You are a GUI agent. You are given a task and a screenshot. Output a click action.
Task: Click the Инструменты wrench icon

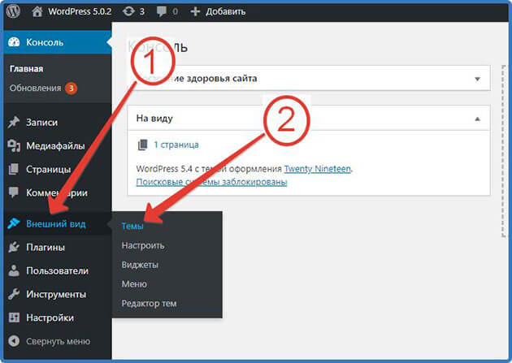click(x=14, y=294)
